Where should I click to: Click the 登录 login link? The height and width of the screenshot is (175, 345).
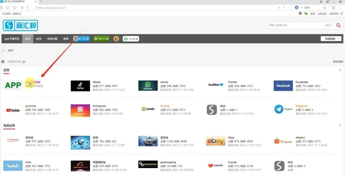(x=313, y=14)
